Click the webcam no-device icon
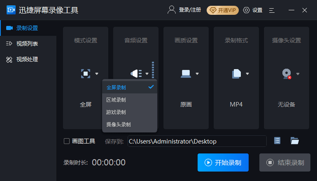The height and width of the screenshot is (181, 317). [287, 74]
